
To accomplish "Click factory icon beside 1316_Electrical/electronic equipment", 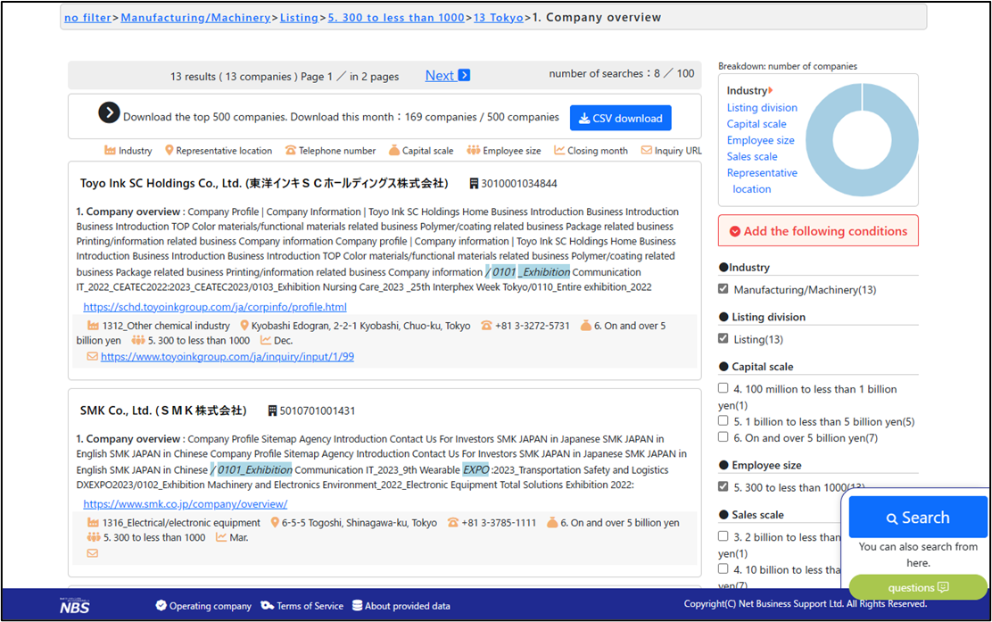I will click(93, 523).
